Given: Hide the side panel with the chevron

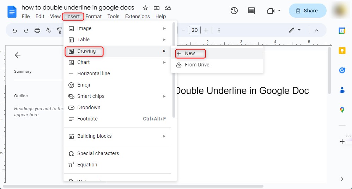Looking at the screenshot, I should [x=342, y=179].
